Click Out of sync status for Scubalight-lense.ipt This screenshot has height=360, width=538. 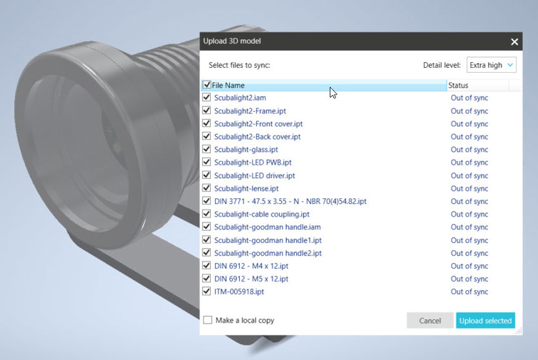pyautogui.click(x=470, y=189)
